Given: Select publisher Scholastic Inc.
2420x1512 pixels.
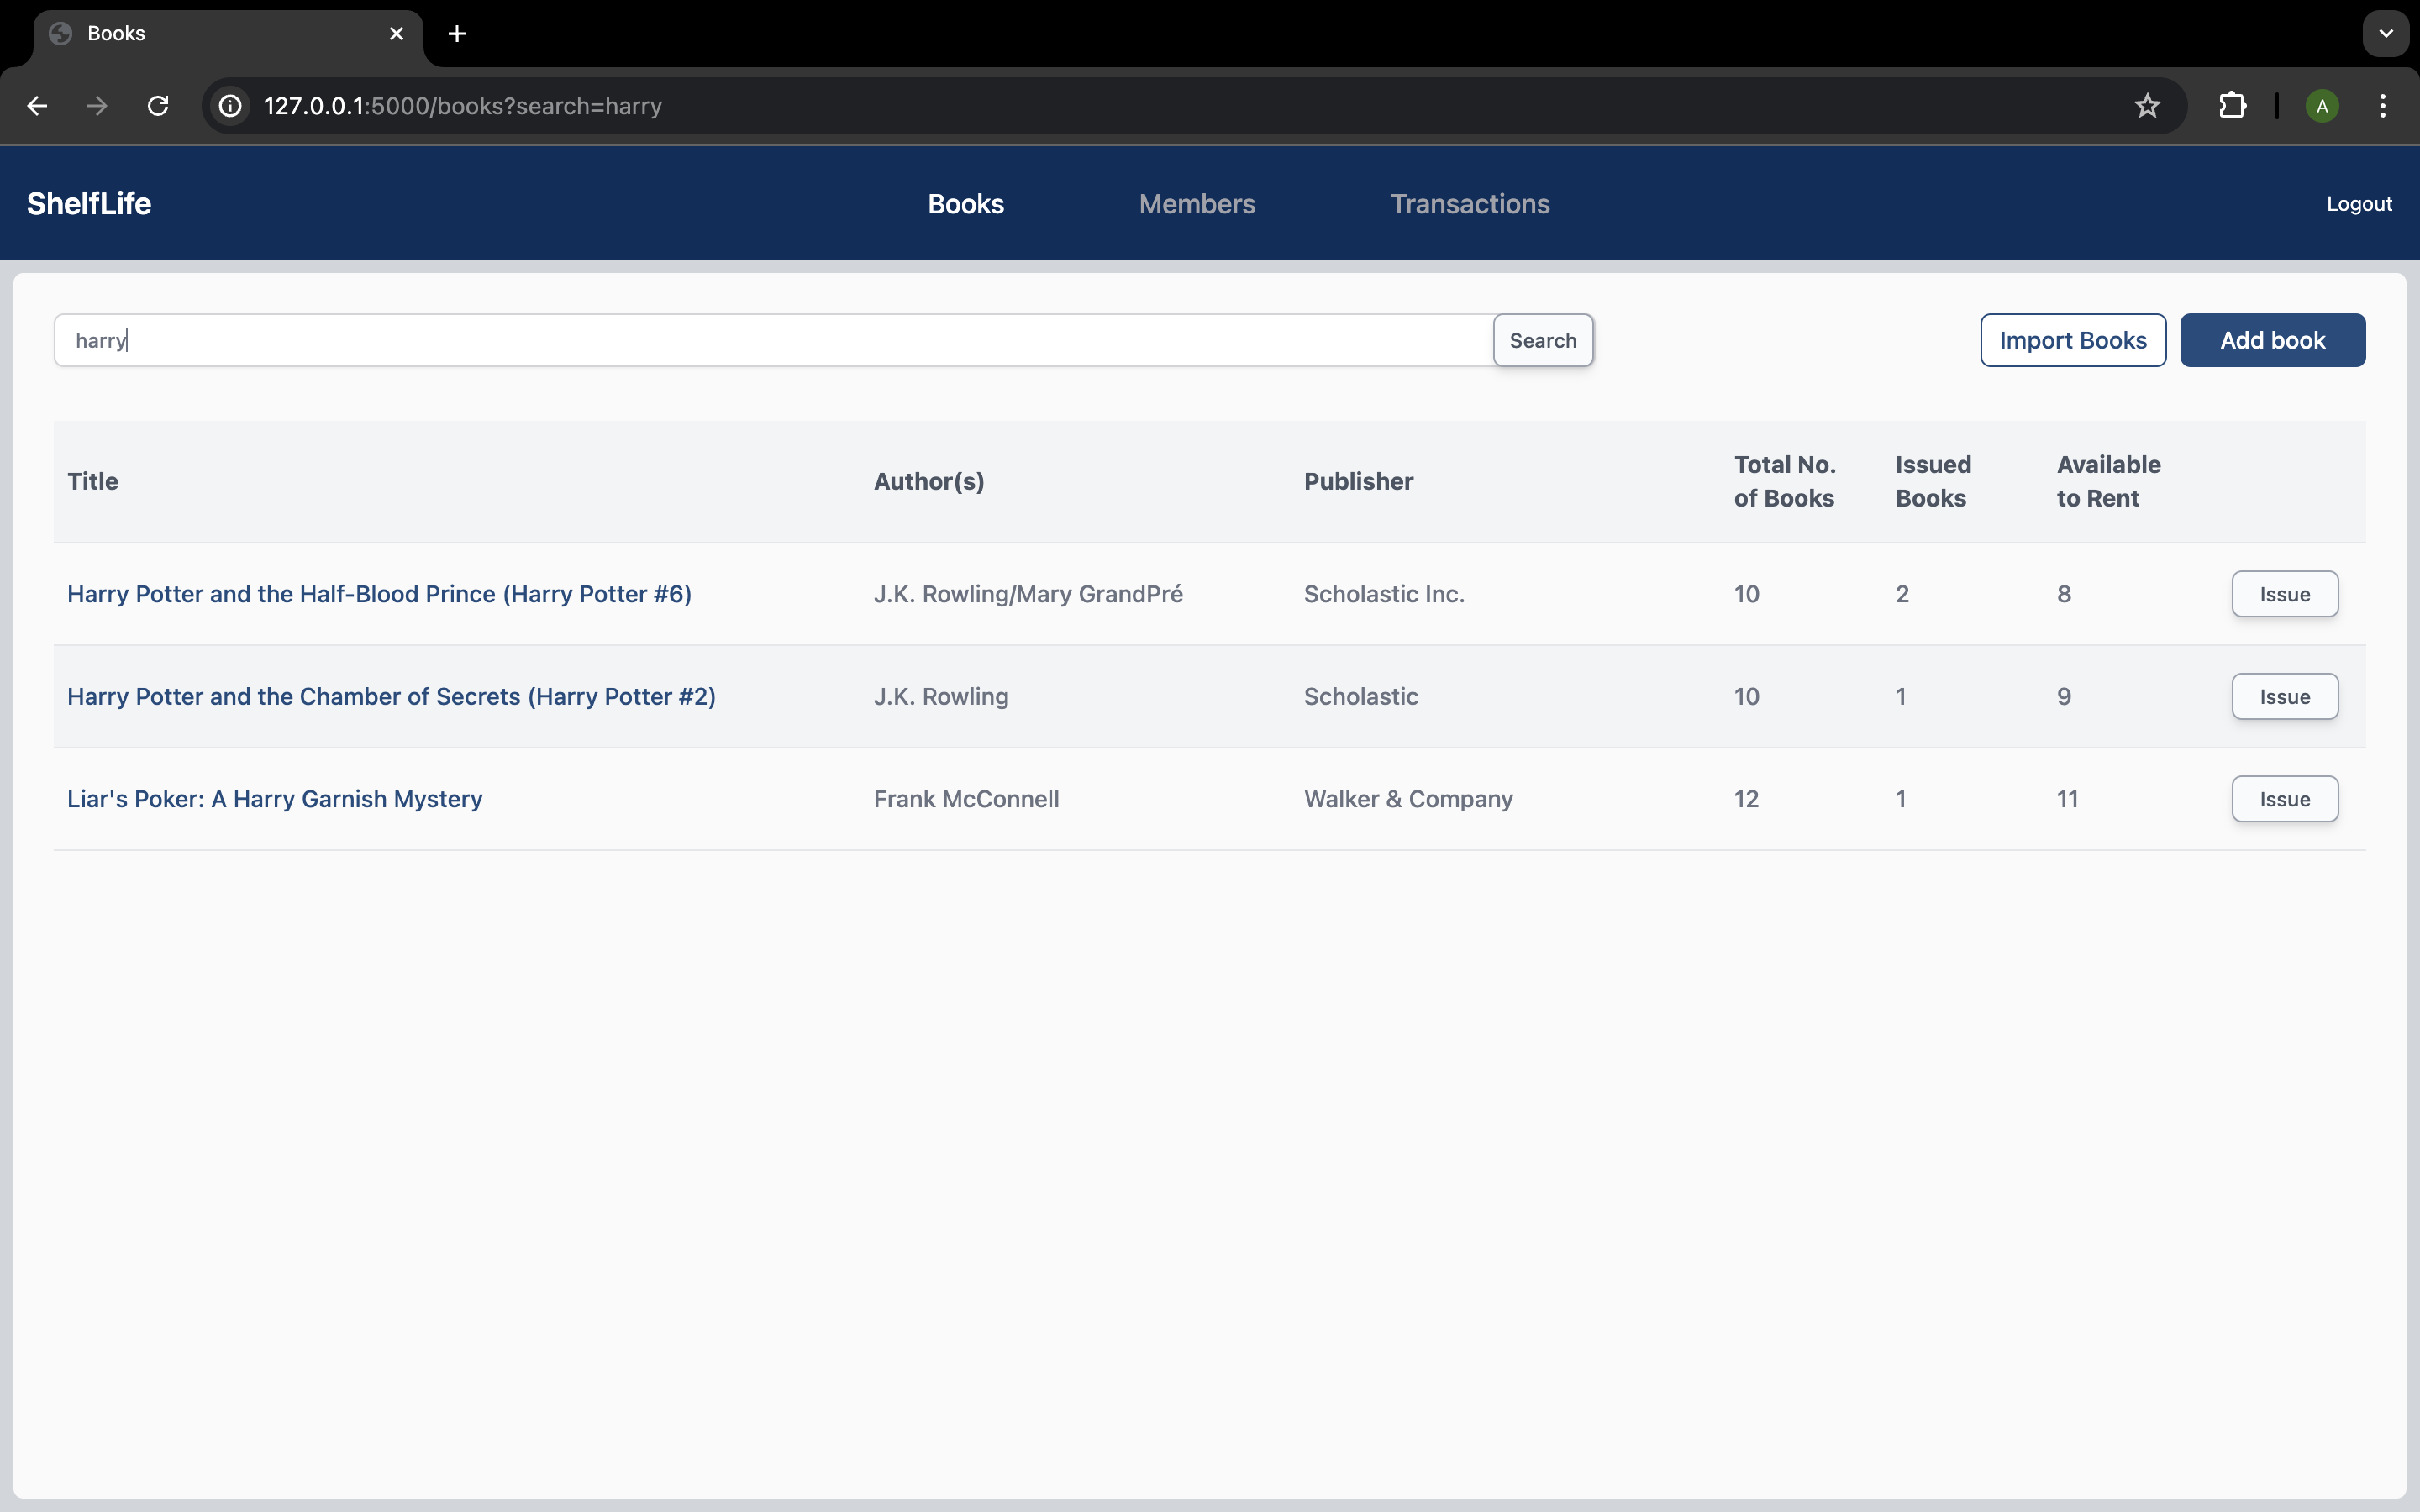Looking at the screenshot, I should coord(1384,594).
